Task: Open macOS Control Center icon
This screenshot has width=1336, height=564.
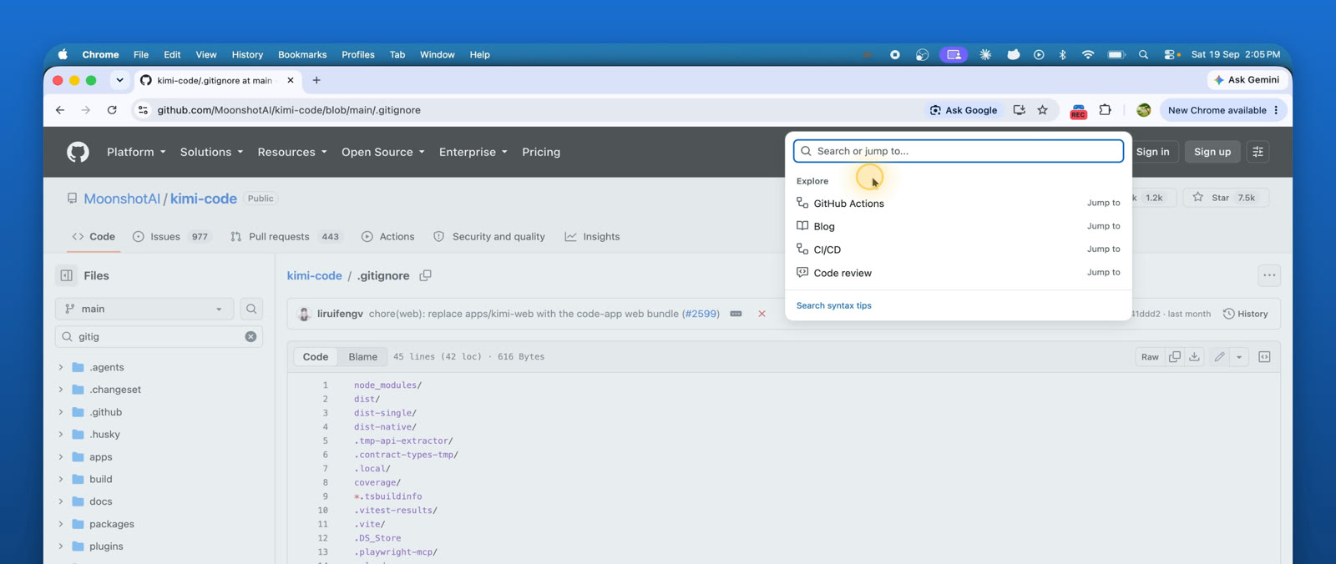Action: point(1172,54)
